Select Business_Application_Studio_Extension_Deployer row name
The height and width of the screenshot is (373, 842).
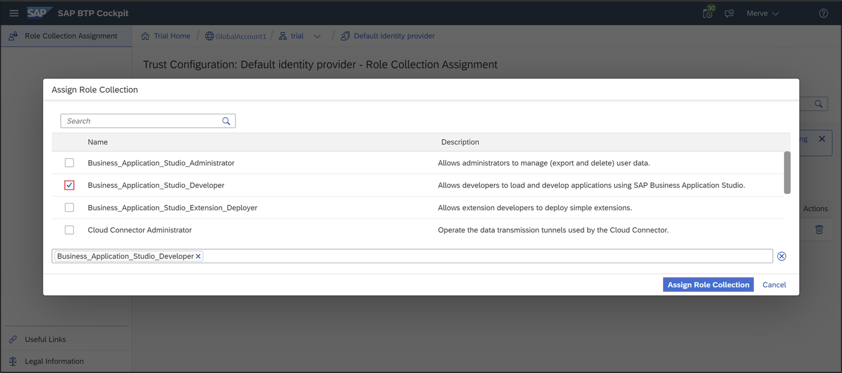pyautogui.click(x=172, y=207)
